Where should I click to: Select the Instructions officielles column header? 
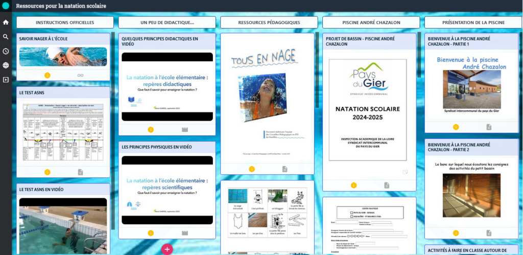pyautogui.click(x=65, y=22)
